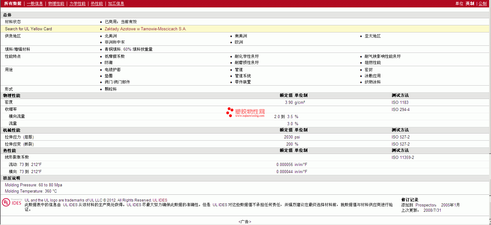Switch to the 物理性能 tab
This screenshot has height=225, width=491.
[x=56, y=3]
